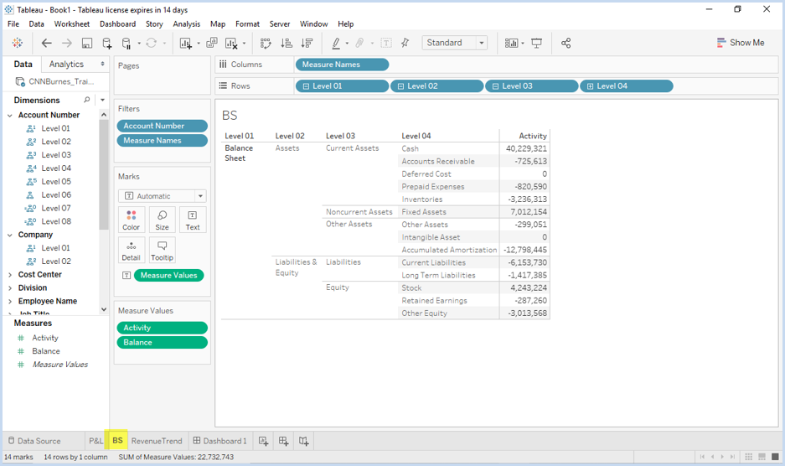Sort descending toolbar icon
This screenshot has width=785, height=466.
[x=307, y=43]
